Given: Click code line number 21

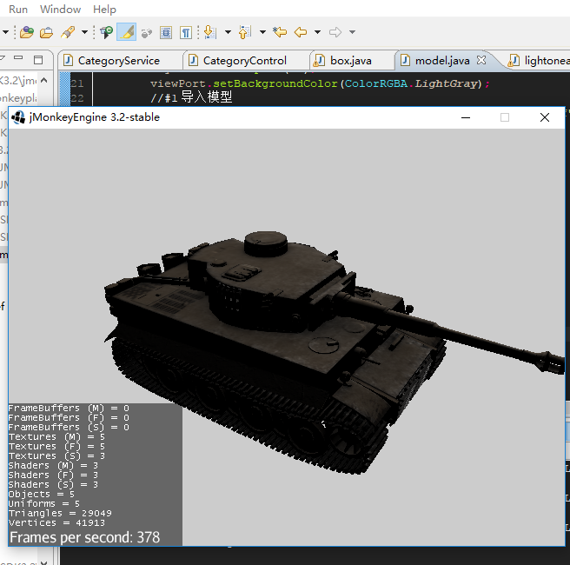Looking at the screenshot, I should [77, 83].
